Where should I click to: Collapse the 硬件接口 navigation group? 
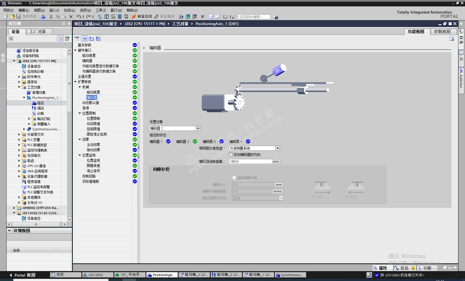tap(75, 50)
